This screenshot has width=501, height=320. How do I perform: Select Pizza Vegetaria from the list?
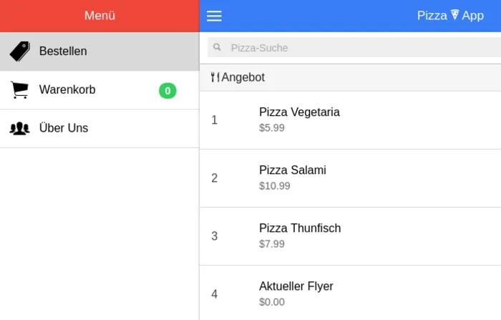pyautogui.click(x=299, y=112)
